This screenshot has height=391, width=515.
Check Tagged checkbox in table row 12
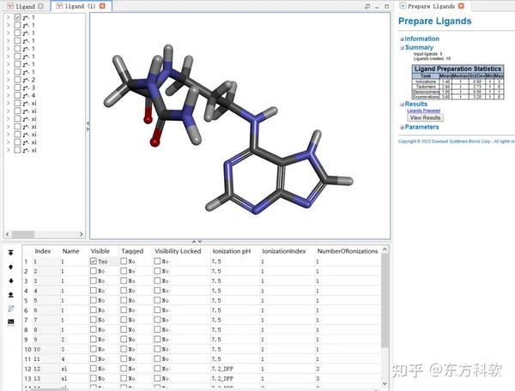[124, 369]
